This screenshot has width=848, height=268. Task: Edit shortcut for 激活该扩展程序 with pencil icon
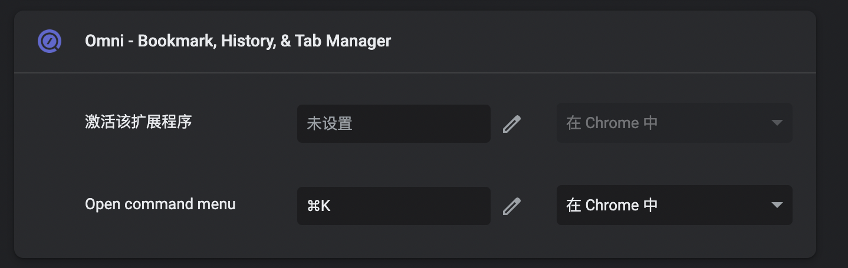tap(511, 123)
